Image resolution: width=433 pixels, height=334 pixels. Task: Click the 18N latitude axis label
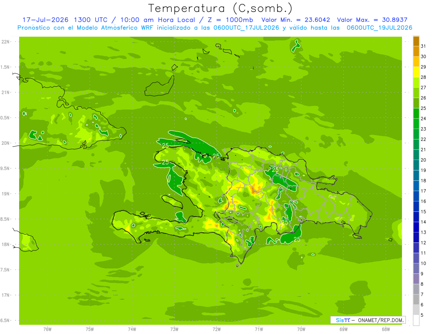6,245
